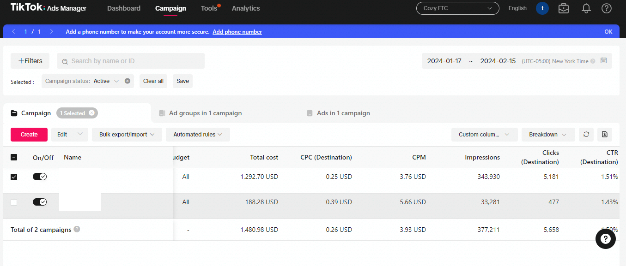
Task: Switch to Ads in 1 campaign tab
Action: pos(338,113)
